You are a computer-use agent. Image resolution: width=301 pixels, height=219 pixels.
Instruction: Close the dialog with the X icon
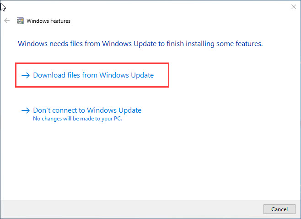[x=294, y=7]
